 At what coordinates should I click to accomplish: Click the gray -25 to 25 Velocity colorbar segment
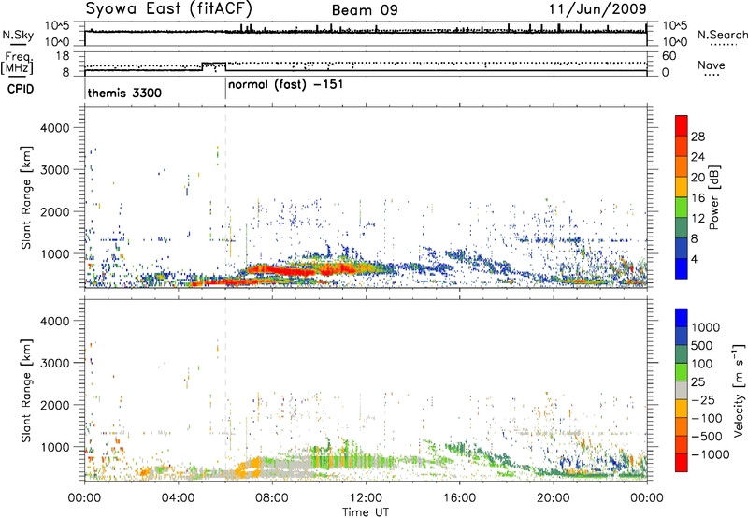click(682, 391)
